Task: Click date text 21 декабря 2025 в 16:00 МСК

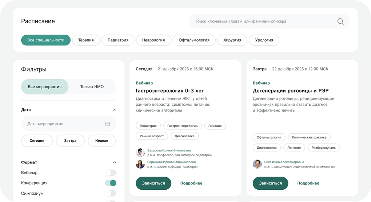Action: (185, 69)
